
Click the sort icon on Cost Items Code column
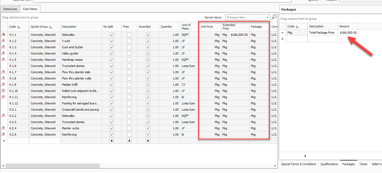tap(19, 27)
